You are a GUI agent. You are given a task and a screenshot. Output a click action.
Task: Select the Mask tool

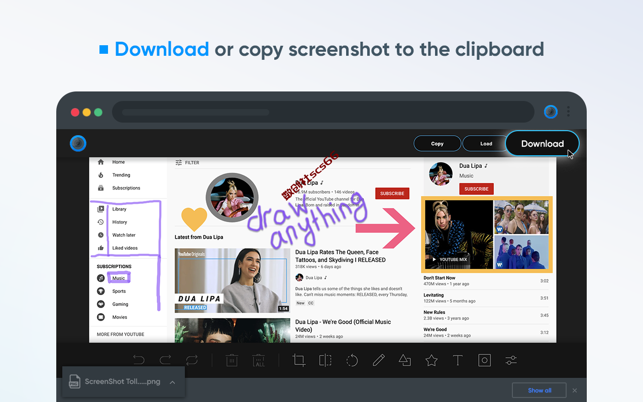click(x=484, y=360)
